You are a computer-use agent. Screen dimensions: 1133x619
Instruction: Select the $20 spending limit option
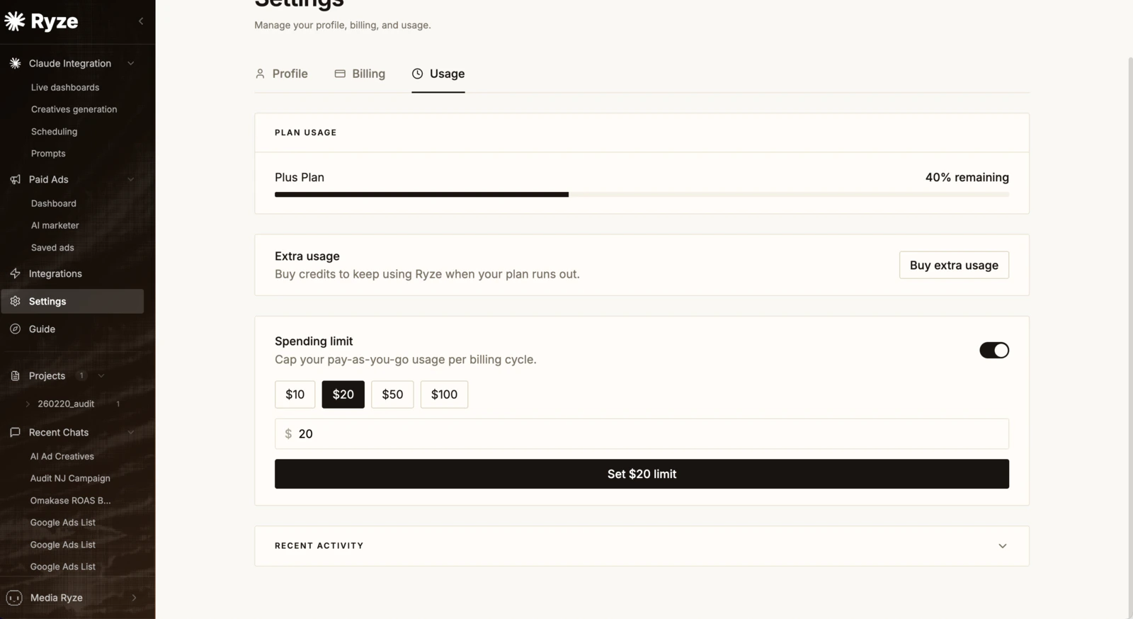click(343, 394)
